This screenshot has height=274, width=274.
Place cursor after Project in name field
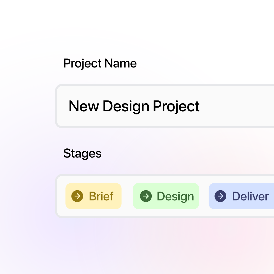pyautogui.click(x=200, y=106)
